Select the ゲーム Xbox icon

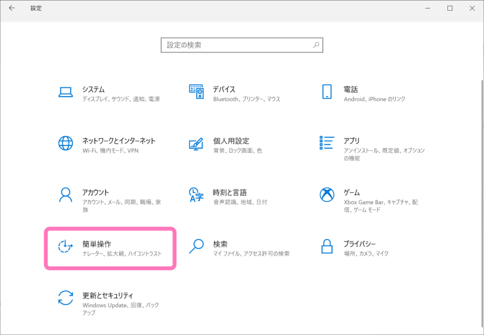pos(326,195)
